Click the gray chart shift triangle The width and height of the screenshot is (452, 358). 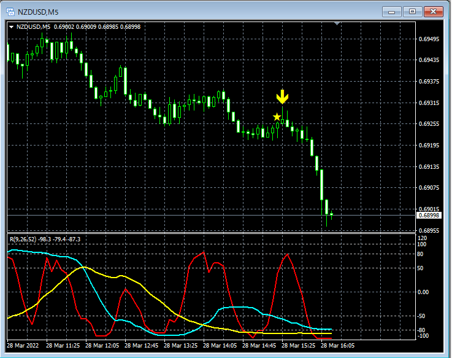(337, 24)
